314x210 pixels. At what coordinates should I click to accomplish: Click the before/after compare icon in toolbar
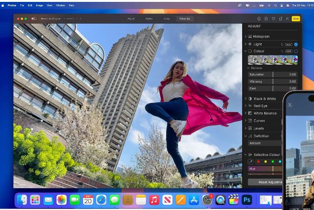click(34, 19)
